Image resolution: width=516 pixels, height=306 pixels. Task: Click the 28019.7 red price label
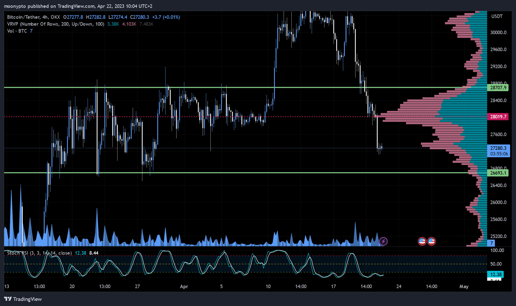498,116
